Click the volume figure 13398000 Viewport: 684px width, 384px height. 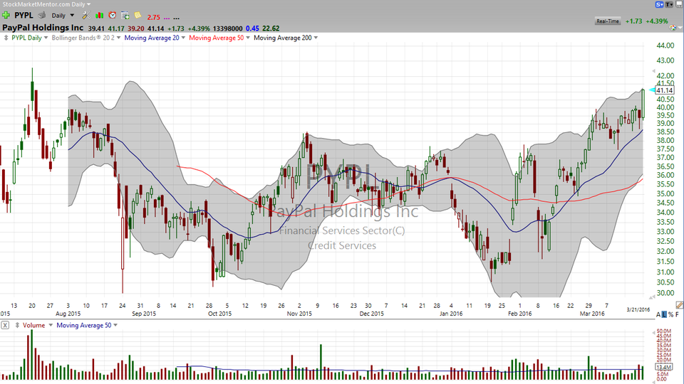coord(228,28)
